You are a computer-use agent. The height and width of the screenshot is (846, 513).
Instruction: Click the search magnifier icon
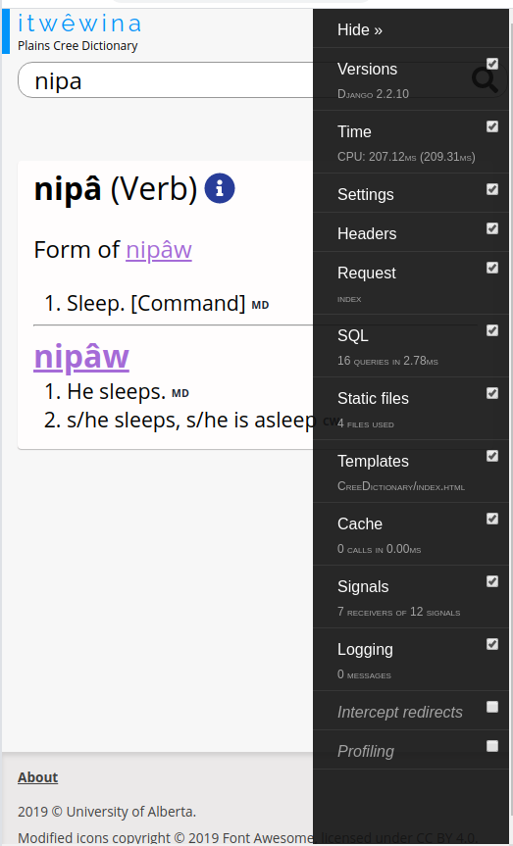pos(485,80)
